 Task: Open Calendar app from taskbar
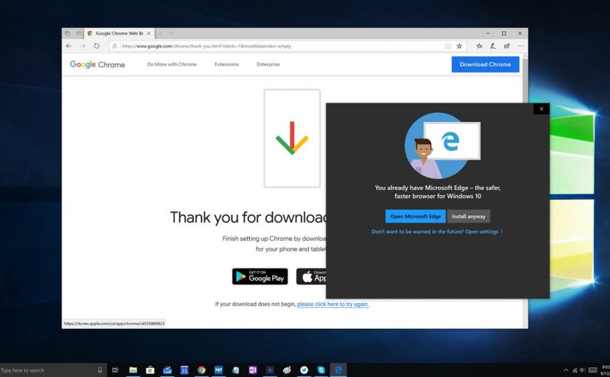[x=184, y=370]
